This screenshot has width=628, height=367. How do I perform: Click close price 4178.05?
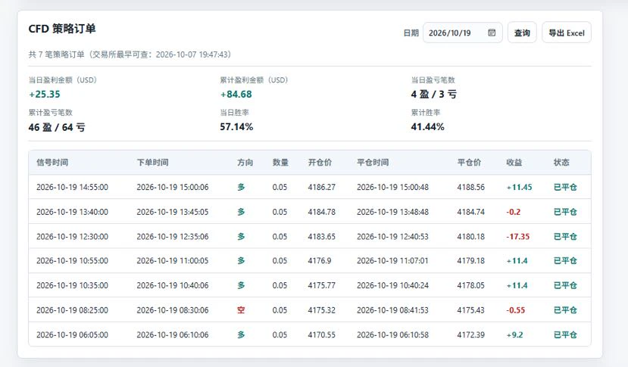pos(471,286)
